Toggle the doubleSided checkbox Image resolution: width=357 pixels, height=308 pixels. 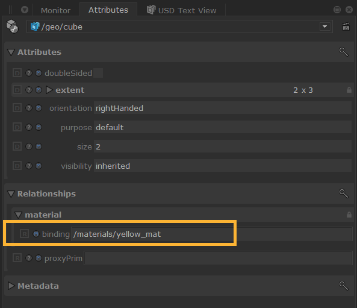pos(98,73)
